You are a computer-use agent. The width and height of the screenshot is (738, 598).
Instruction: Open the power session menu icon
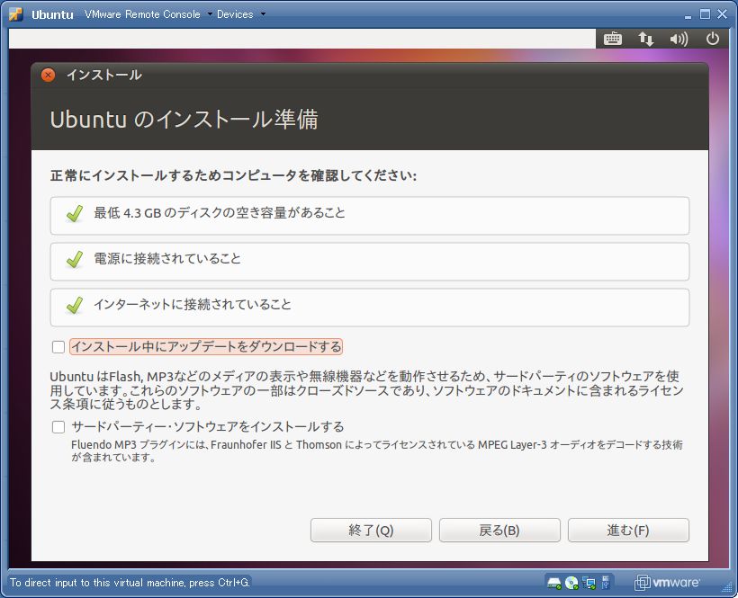coord(713,39)
